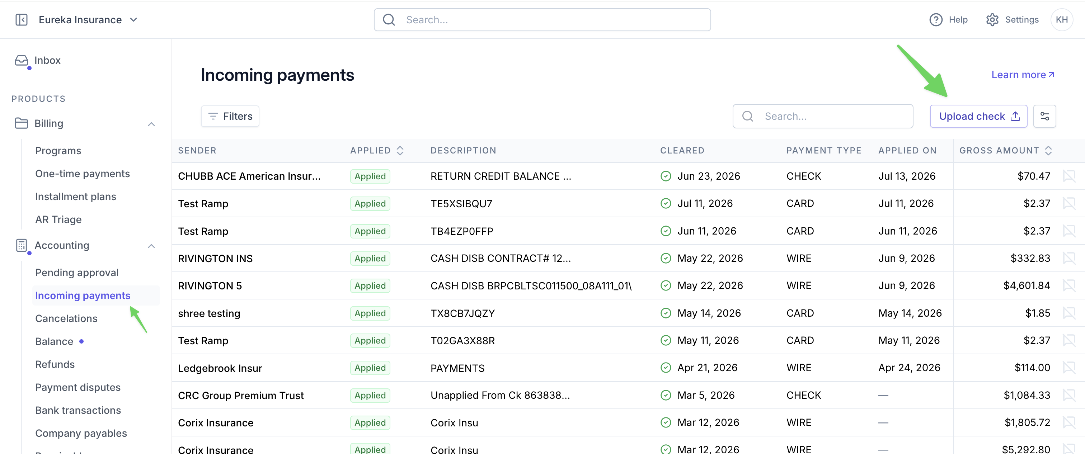Open Pending approval
Viewport: 1085px width, 454px height.
point(77,273)
